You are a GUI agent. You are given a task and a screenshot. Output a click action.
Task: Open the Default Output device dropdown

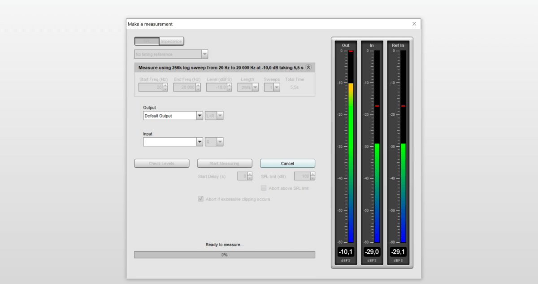(x=173, y=116)
